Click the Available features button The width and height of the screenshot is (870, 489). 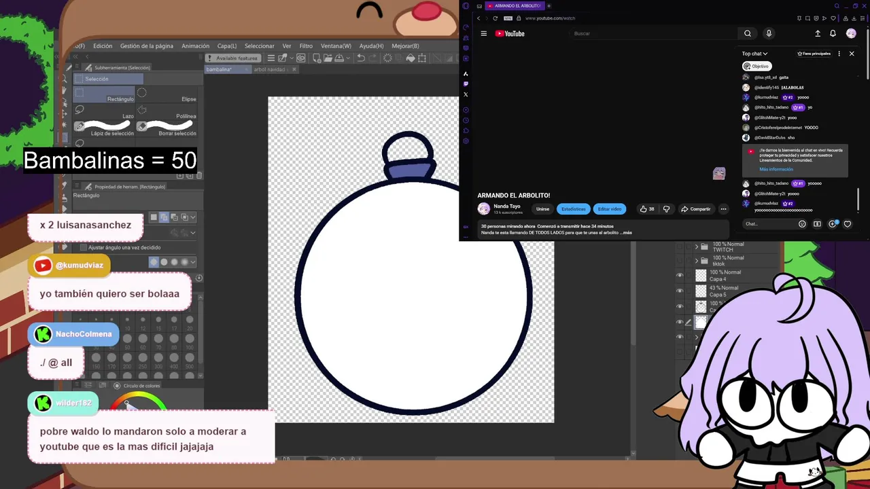click(x=232, y=58)
